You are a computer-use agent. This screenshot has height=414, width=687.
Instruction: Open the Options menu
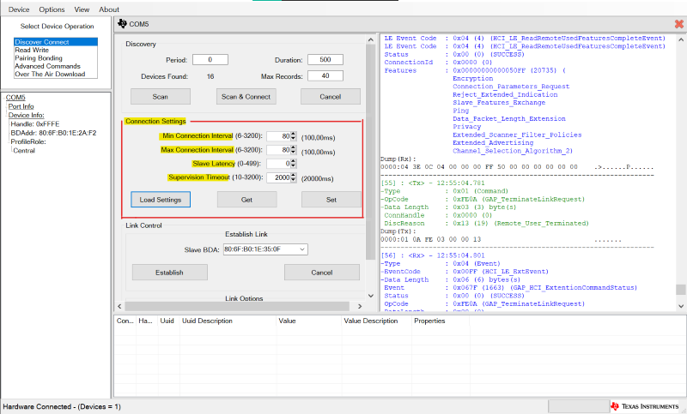[52, 9]
